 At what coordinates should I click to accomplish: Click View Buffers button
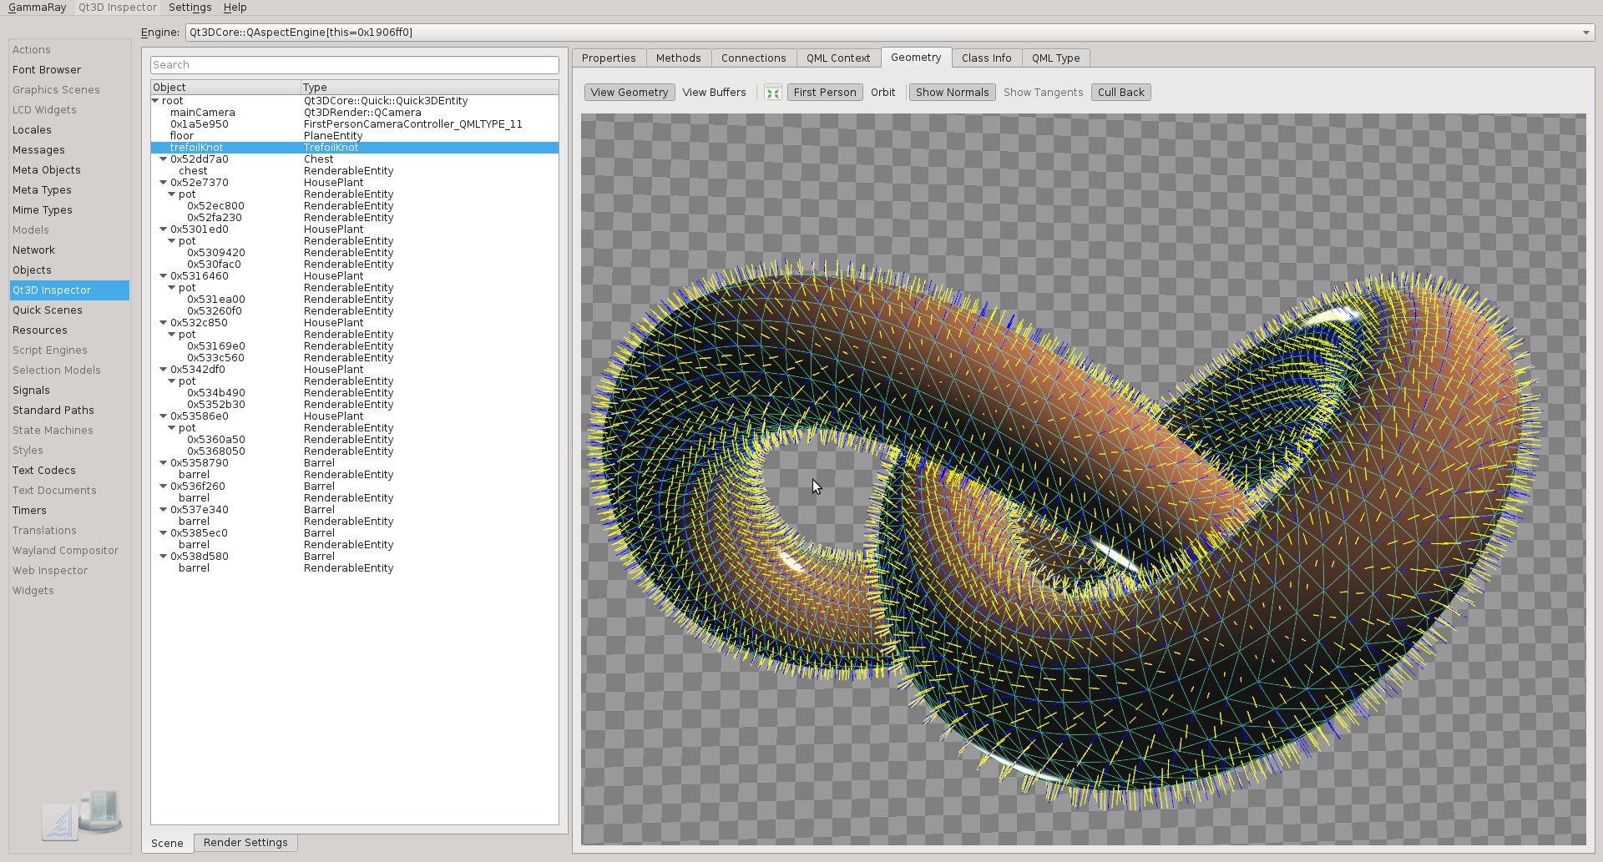(714, 93)
